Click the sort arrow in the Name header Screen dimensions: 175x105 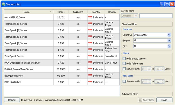point(51,11)
